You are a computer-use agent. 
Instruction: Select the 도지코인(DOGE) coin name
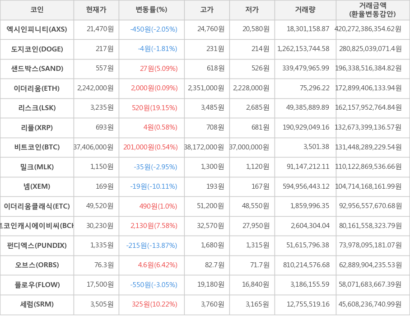pyautogui.click(x=37, y=49)
